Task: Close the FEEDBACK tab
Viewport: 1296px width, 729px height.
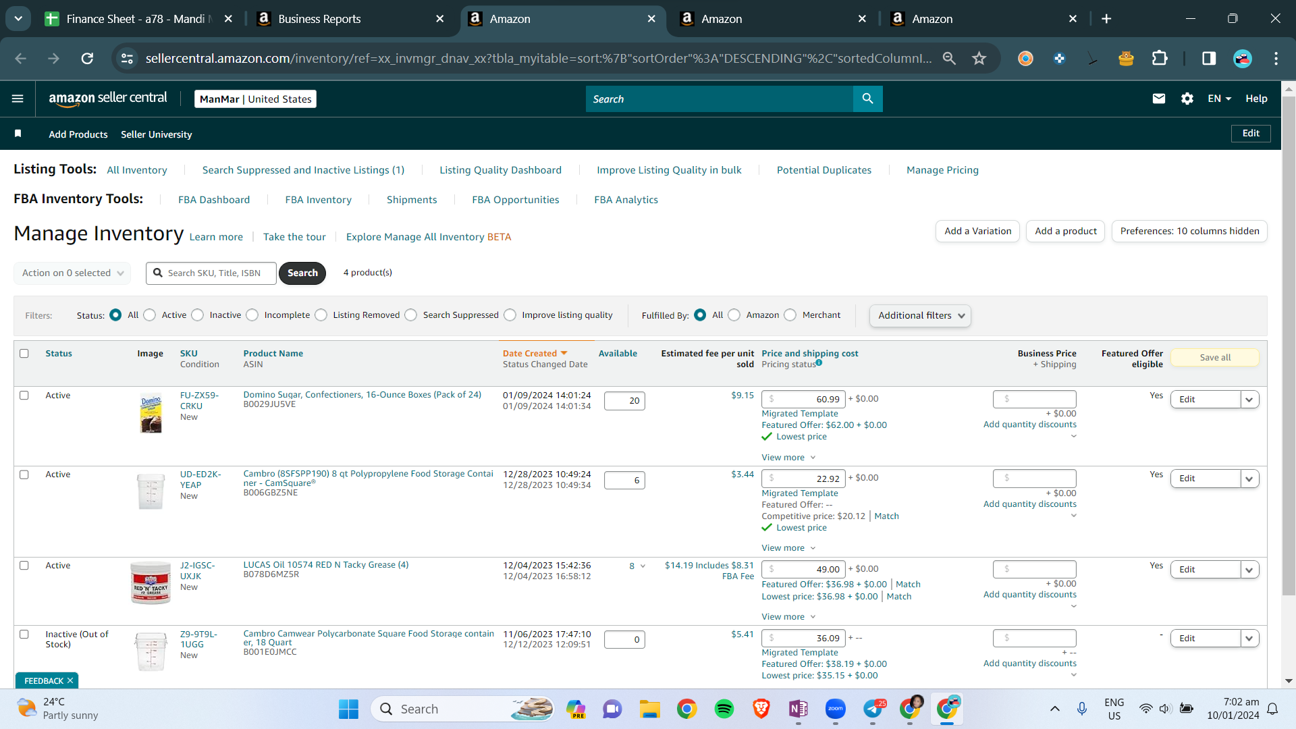Action: click(70, 680)
